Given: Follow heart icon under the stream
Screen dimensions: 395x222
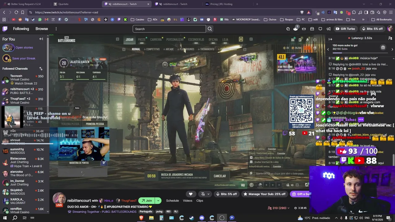Looking at the screenshot, I should pos(191,194).
